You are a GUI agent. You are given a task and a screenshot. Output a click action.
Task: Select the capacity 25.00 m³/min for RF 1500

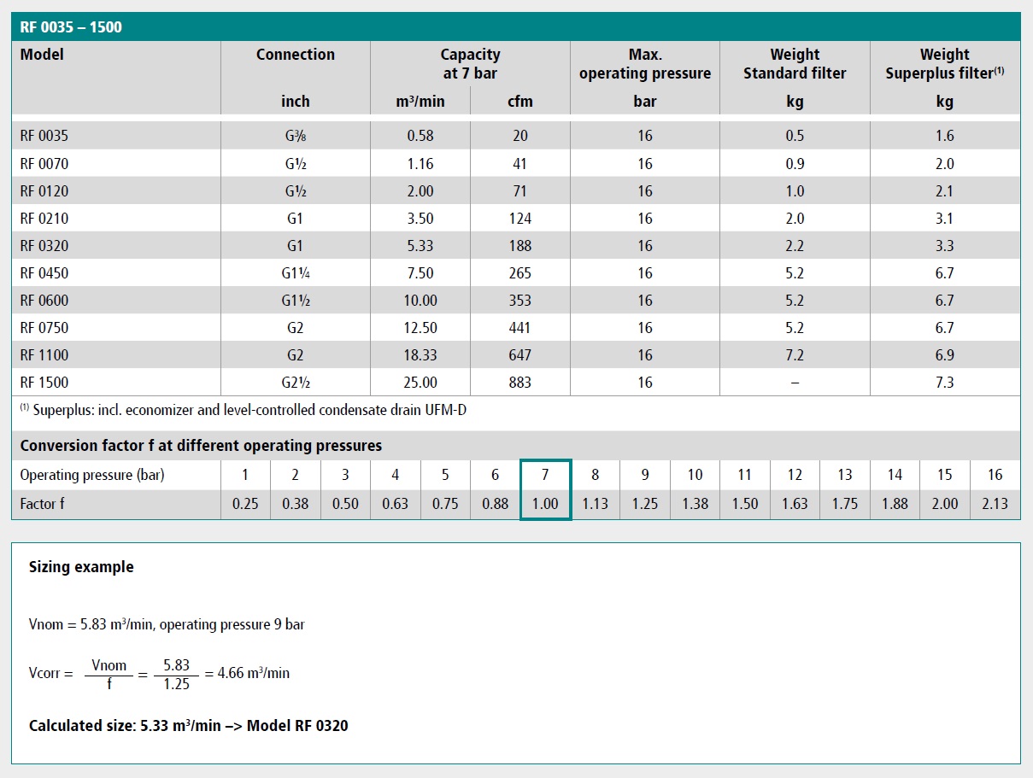tap(419, 382)
